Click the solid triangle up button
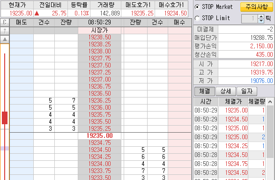Image resolution: width=275 pixels, height=180 pixels. pyautogui.click(x=5, y=39)
